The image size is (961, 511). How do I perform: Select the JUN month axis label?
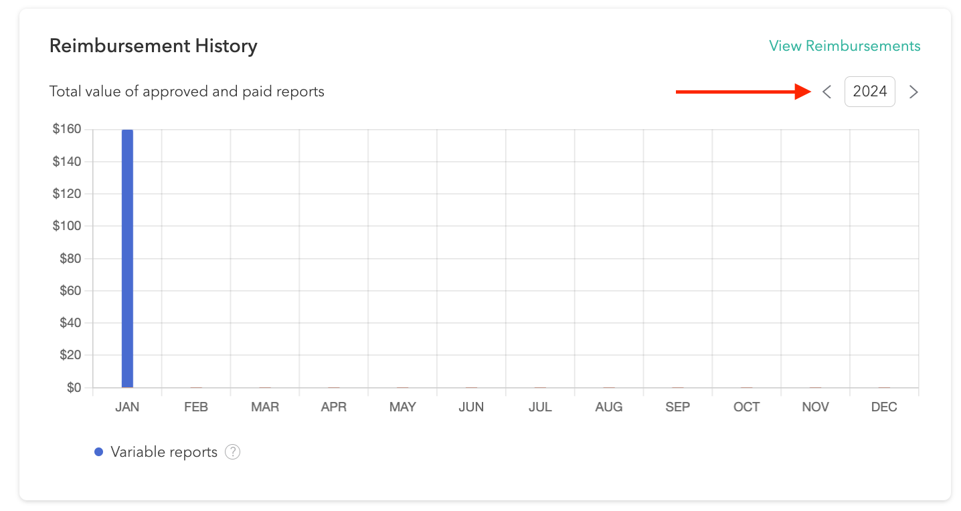471,407
